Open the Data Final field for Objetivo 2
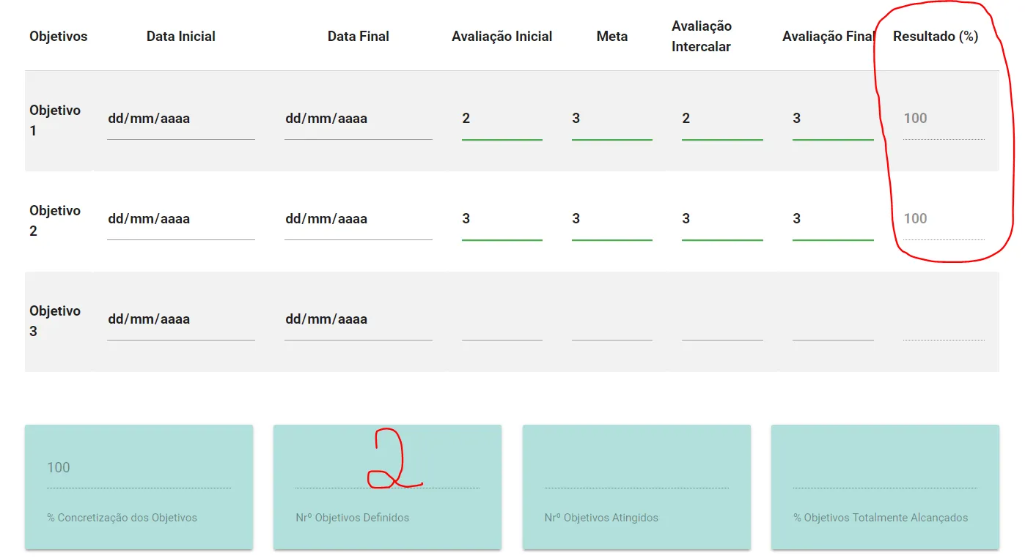 (358, 219)
